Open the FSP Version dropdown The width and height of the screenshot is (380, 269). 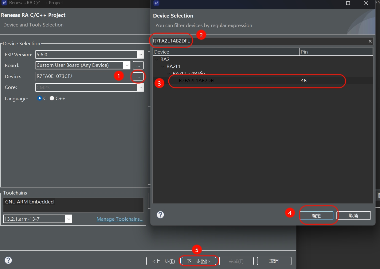[140, 54]
